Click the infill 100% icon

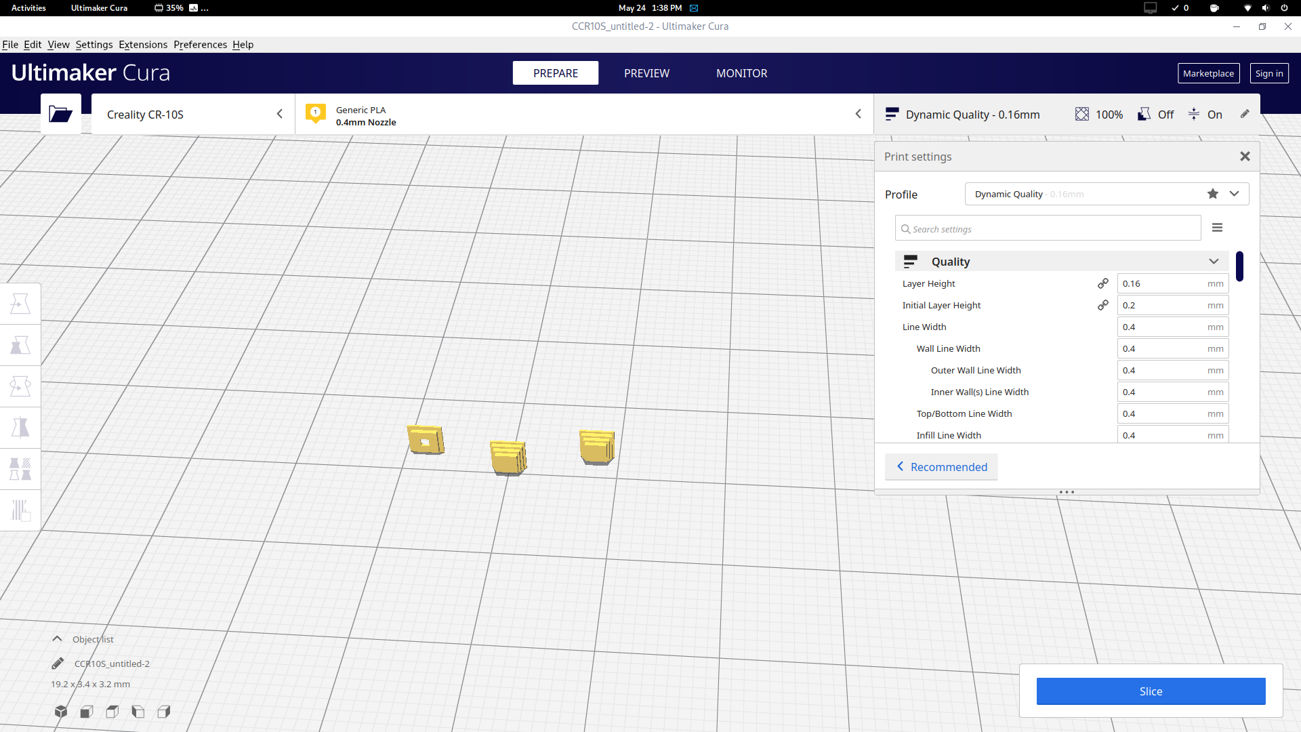(1082, 114)
